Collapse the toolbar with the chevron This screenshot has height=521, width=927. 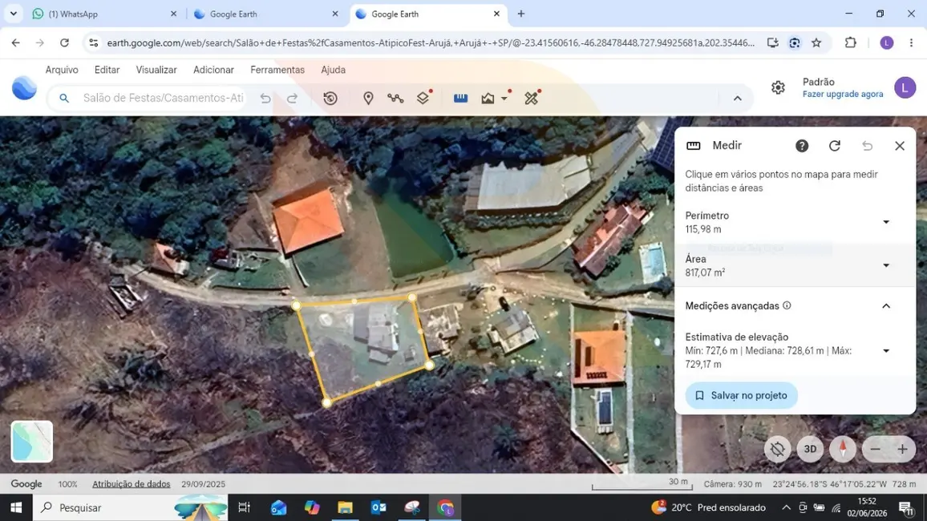[x=737, y=99]
